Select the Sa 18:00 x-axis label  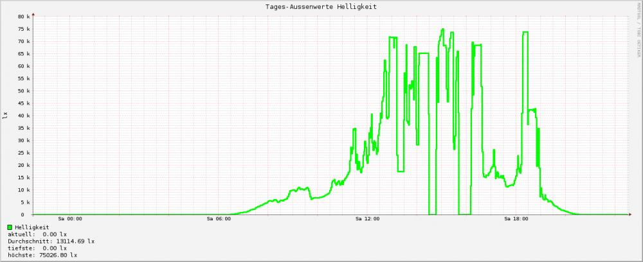516,220
